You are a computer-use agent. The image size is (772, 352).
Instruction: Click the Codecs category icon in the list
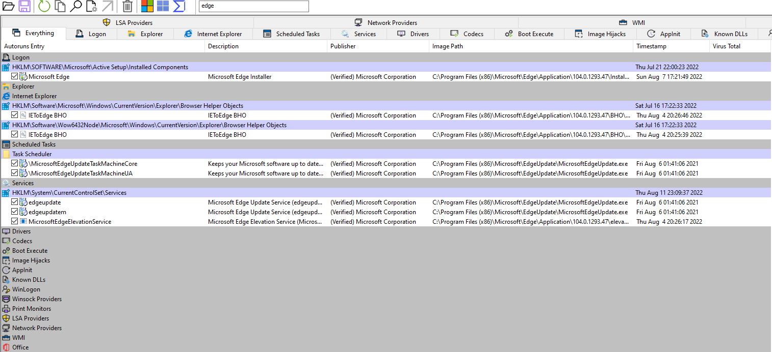click(x=6, y=241)
